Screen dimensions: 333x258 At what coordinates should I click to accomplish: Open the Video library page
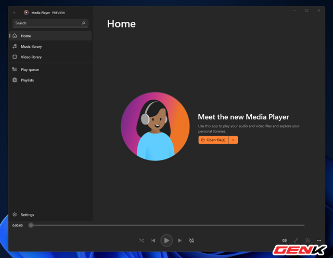tap(50, 57)
